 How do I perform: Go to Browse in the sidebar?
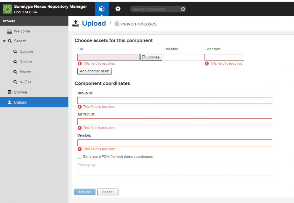[20, 92]
